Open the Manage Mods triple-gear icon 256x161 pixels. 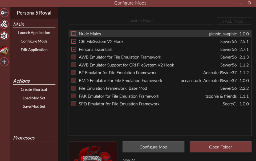4,24
